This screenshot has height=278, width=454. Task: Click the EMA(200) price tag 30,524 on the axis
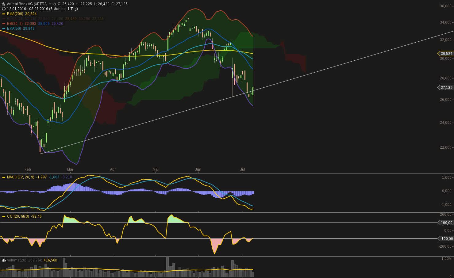(446, 54)
